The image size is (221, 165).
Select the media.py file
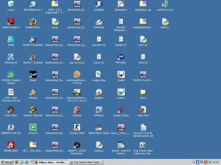pyautogui.click(x=99, y=147)
